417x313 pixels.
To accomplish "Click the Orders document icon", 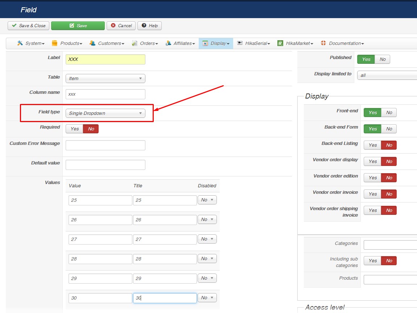I will click(135, 43).
